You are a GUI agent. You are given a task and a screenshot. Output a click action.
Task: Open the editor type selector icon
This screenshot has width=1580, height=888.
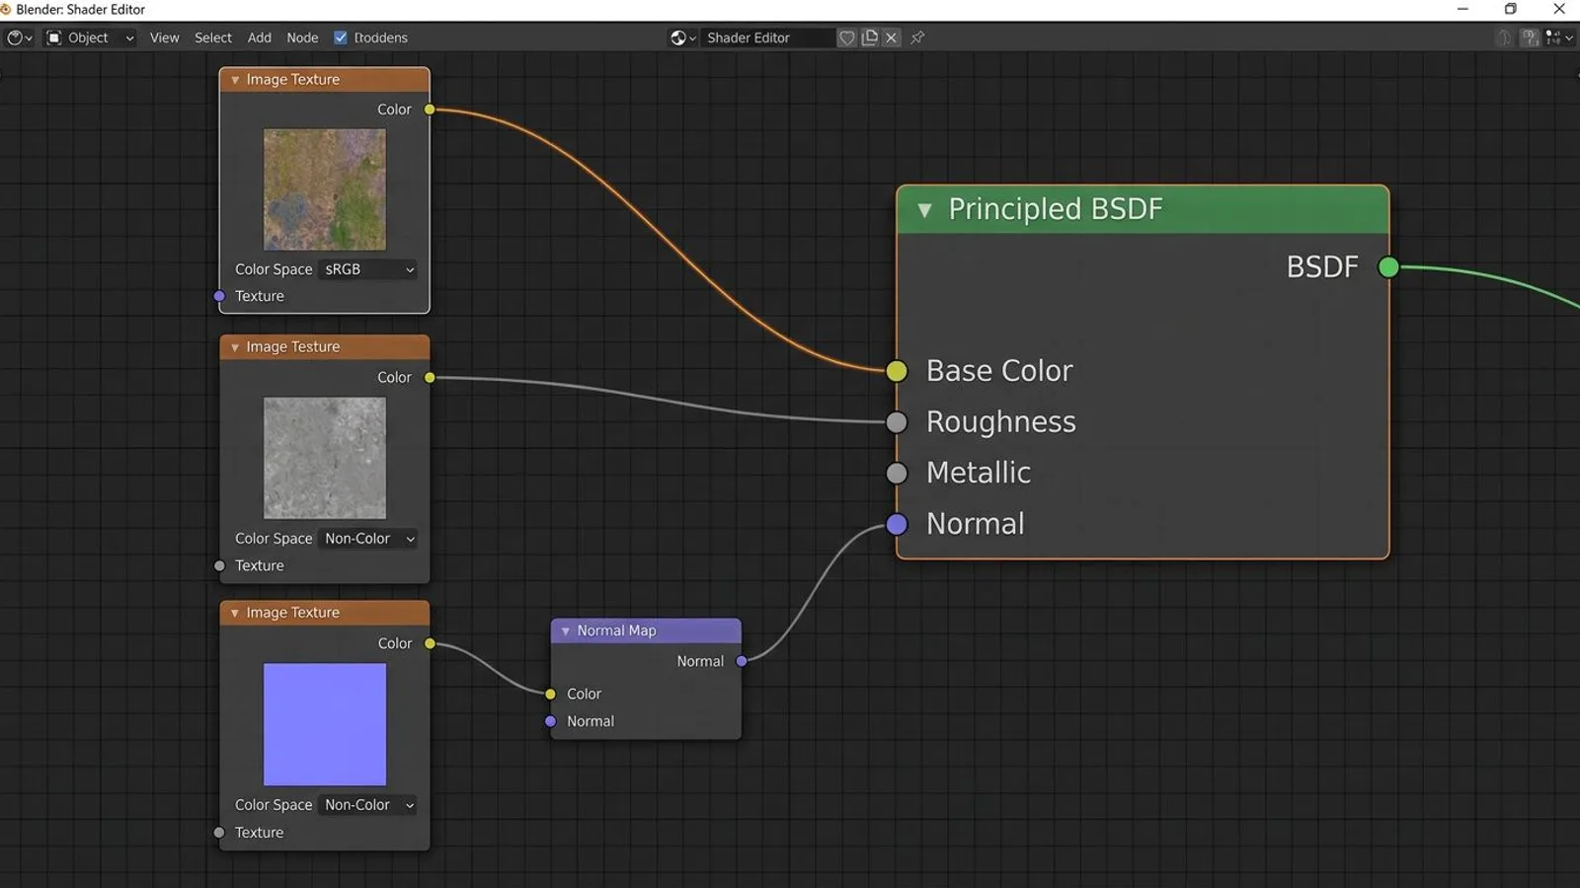(20, 37)
